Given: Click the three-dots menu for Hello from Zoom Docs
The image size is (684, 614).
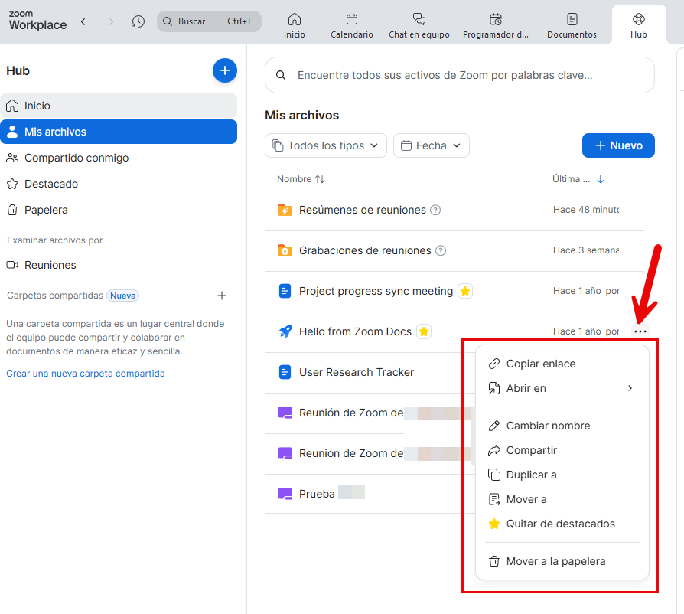Looking at the screenshot, I should tap(640, 331).
